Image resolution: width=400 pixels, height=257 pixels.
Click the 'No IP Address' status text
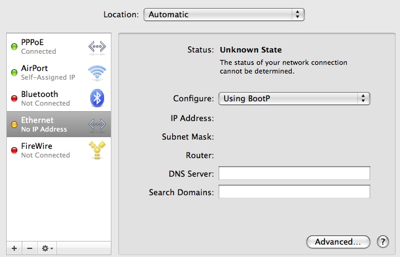pos(44,129)
